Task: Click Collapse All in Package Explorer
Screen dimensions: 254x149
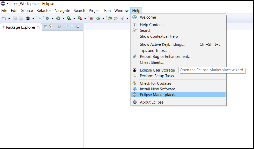Action: point(46,27)
